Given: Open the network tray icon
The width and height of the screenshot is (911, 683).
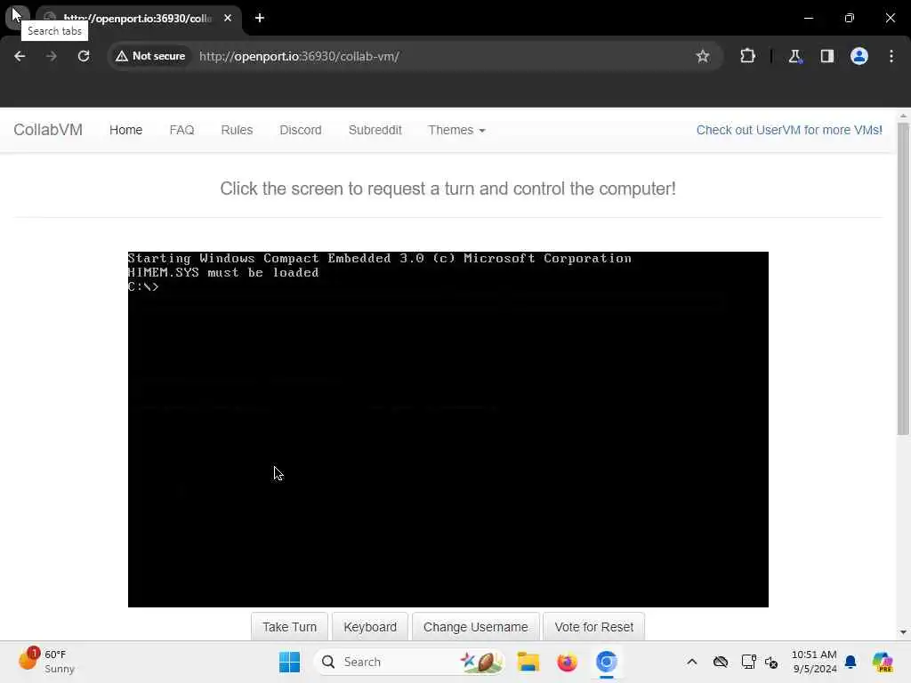Looking at the screenshot, I should click(748, 662).
